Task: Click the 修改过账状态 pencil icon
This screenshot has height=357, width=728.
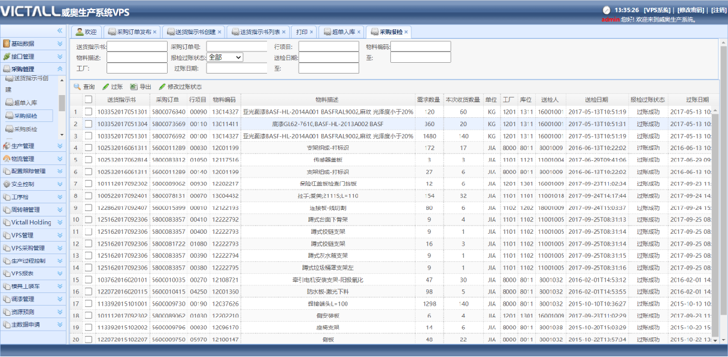Action: 162,87
